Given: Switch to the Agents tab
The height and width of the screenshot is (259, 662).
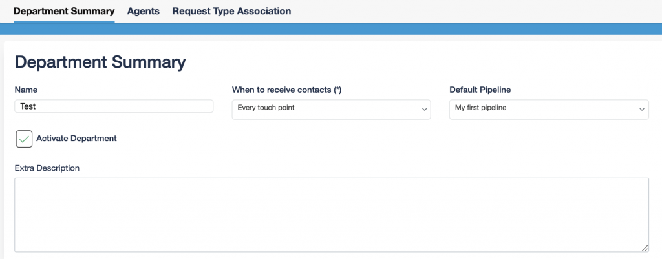Looking at the screenshot, I should coord(143,11).
